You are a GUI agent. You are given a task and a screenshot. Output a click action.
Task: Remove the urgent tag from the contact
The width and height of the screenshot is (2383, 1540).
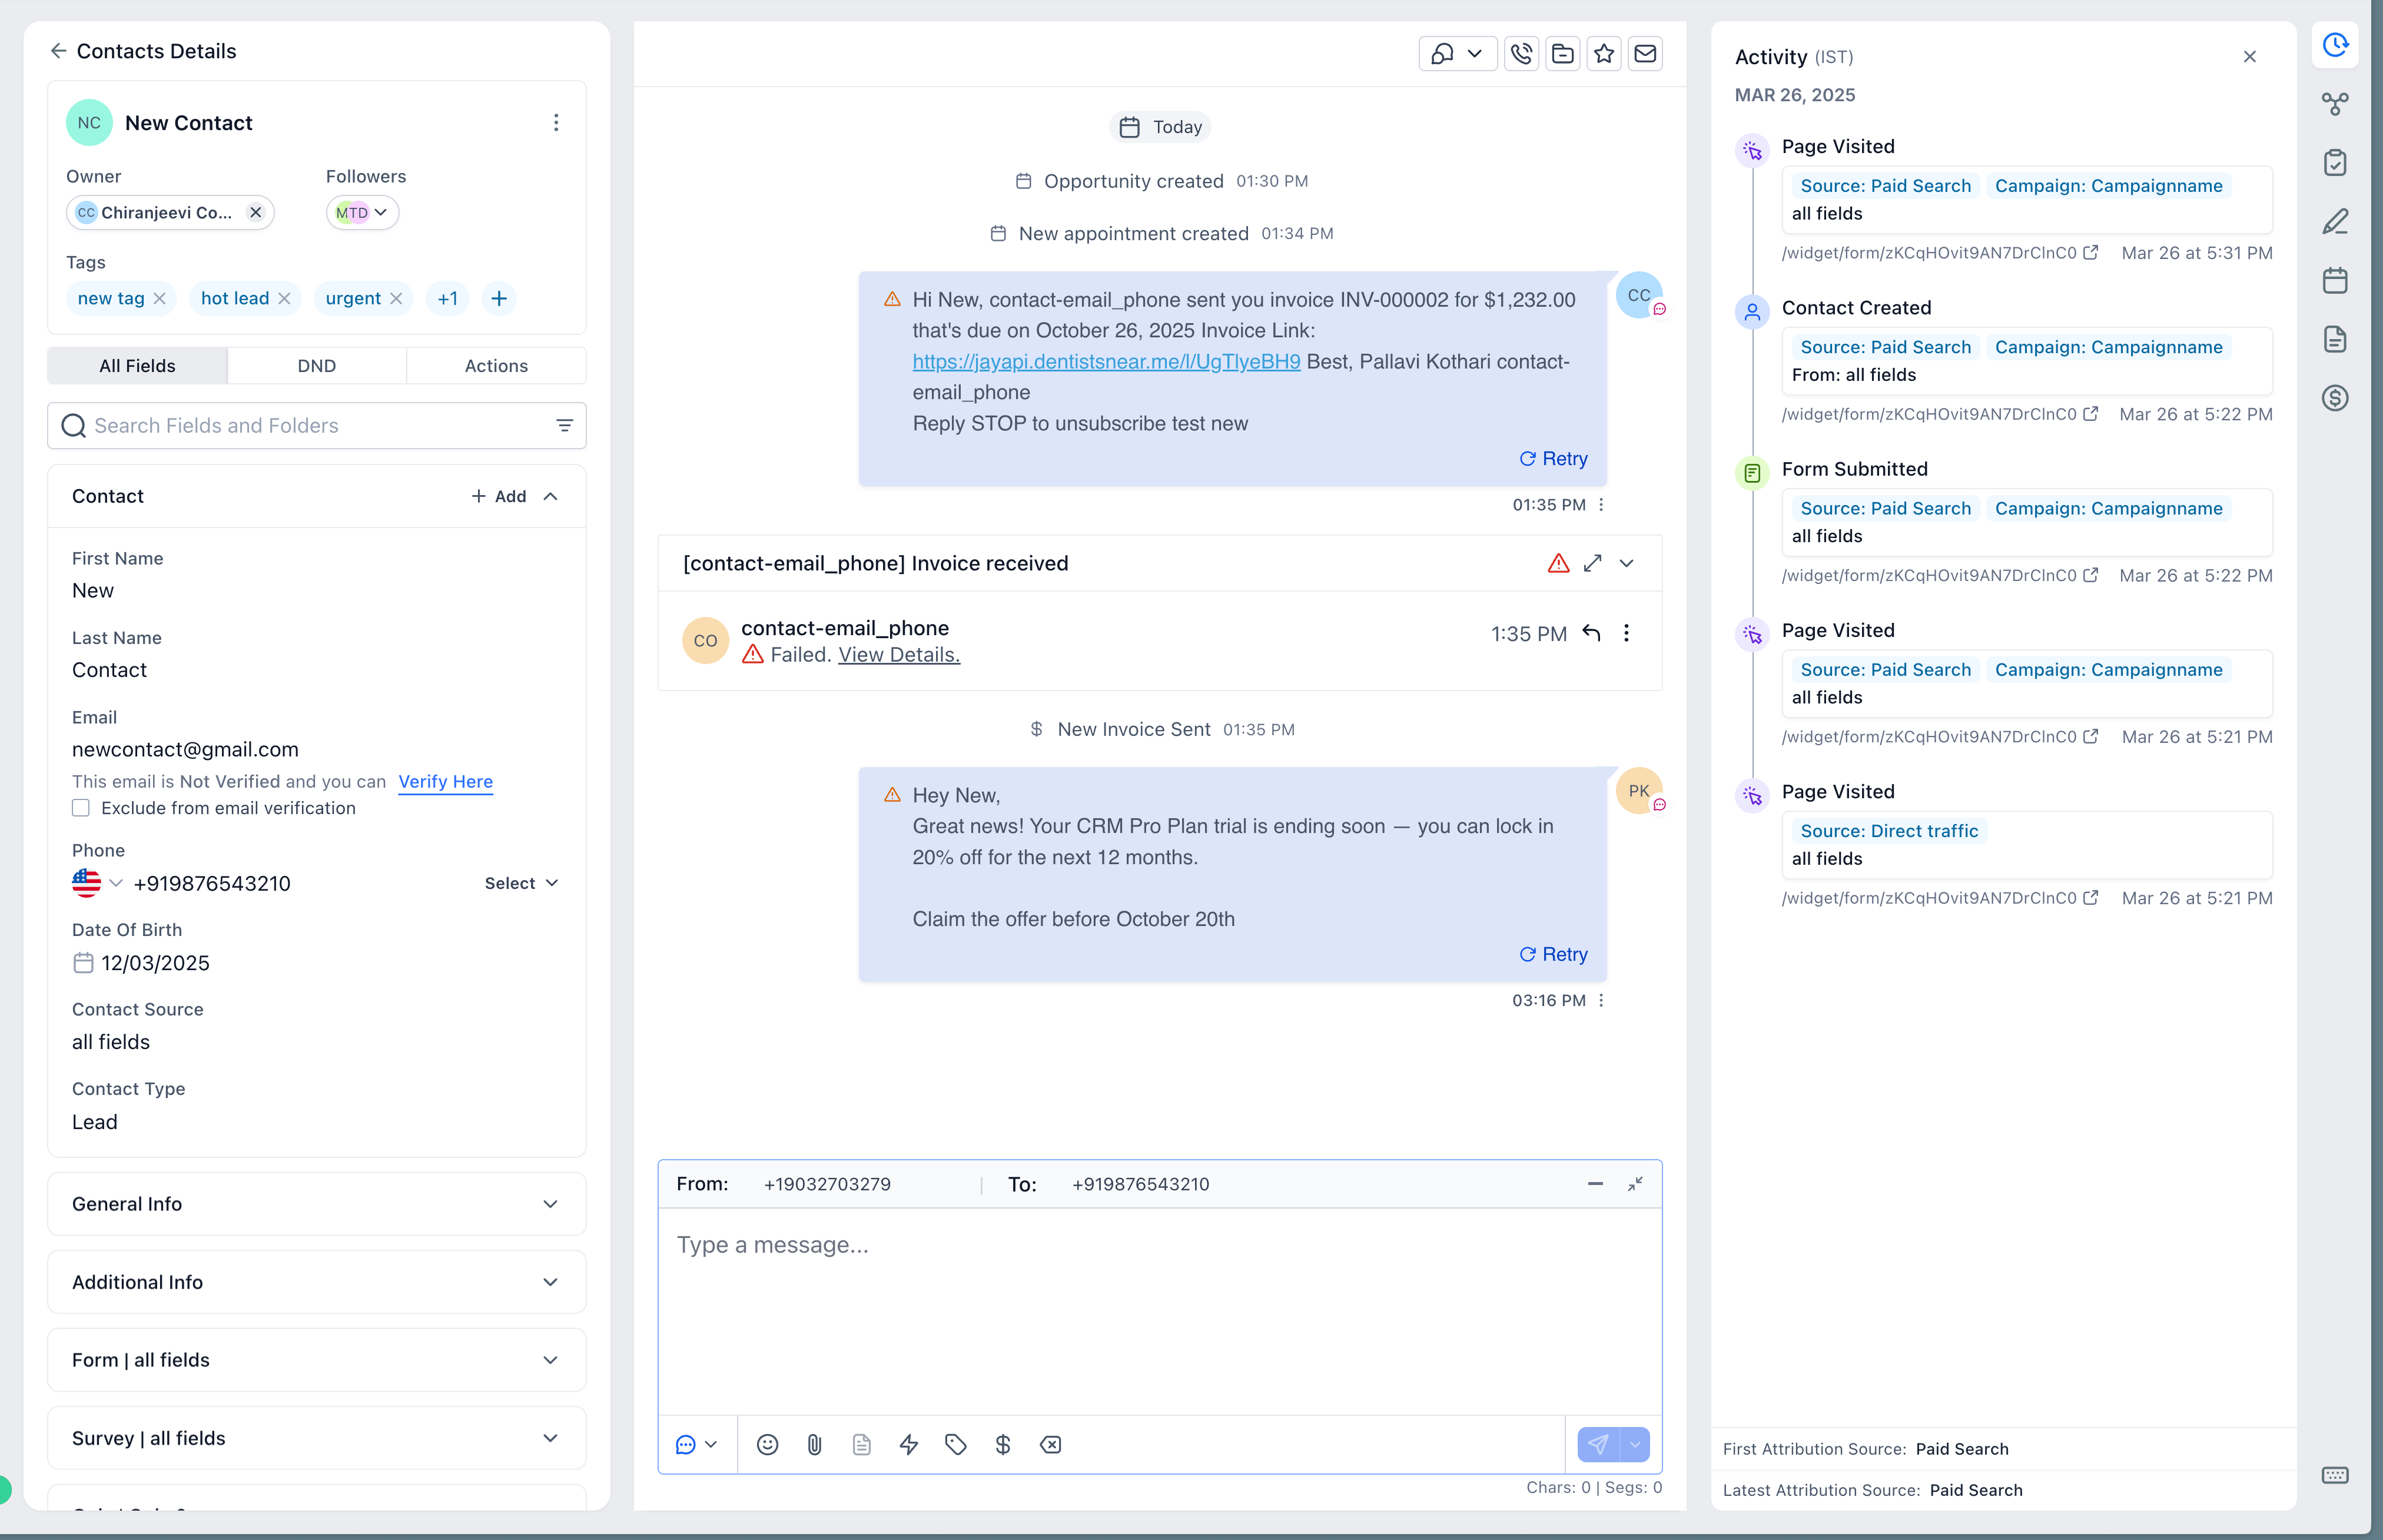point(398,298)
